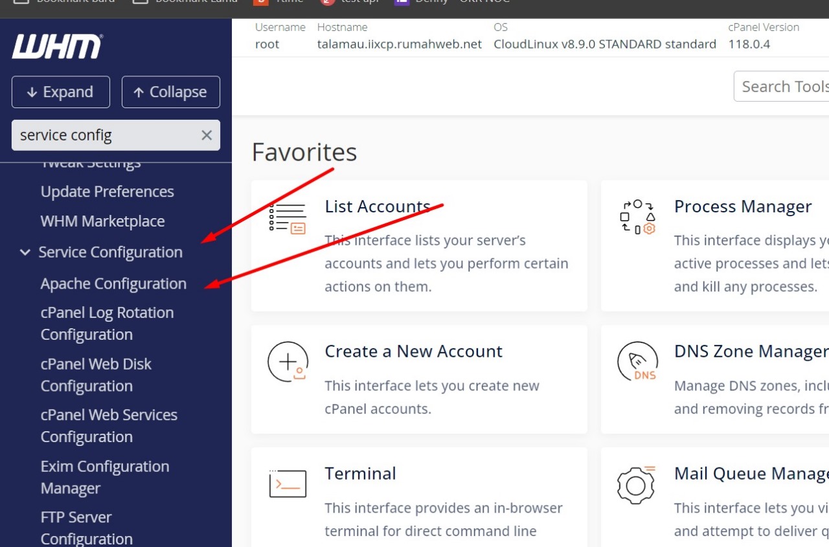This screenshot has width=829, height=547.
Task: Click the Create a New Account icon
Action: [288, 361]
